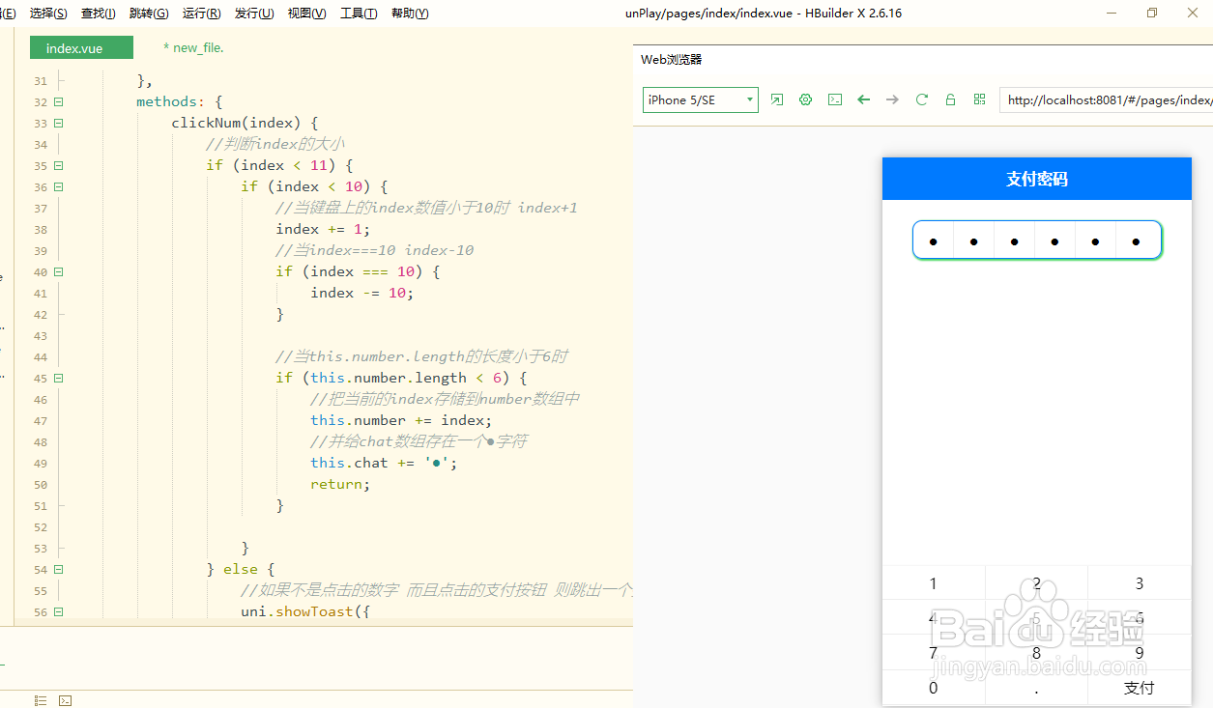Click the 支付密码 header title
The image size is (1213, 708).
[1037, 179]
